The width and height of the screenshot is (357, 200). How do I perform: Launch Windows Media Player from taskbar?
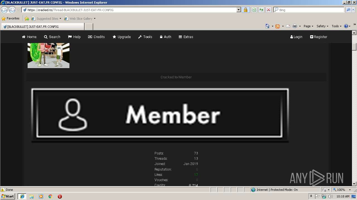click(x=41, y=196)
